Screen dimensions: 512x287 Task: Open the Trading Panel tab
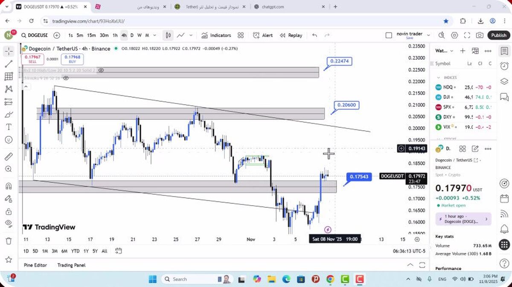[x=71, y=265]
